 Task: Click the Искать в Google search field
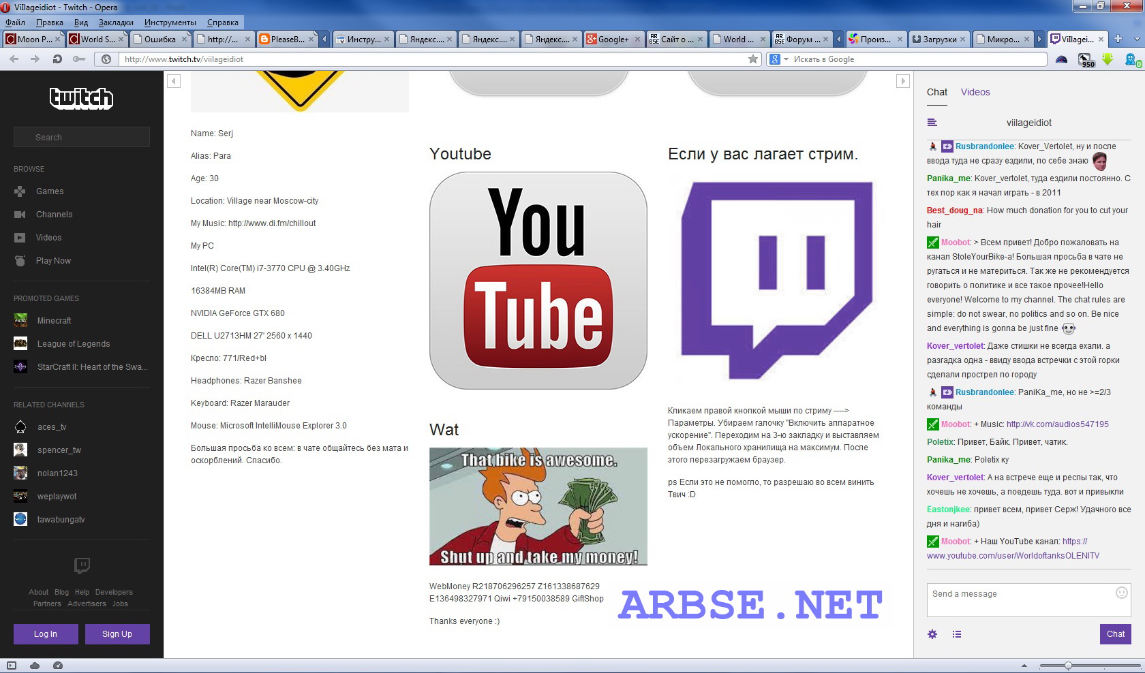918,59
